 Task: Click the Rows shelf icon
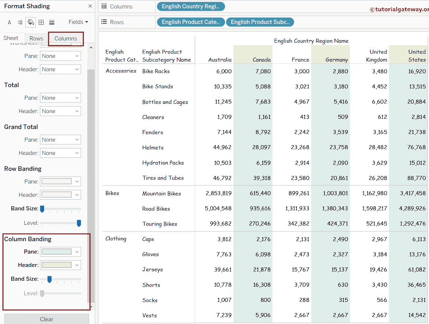pos(104,22)
